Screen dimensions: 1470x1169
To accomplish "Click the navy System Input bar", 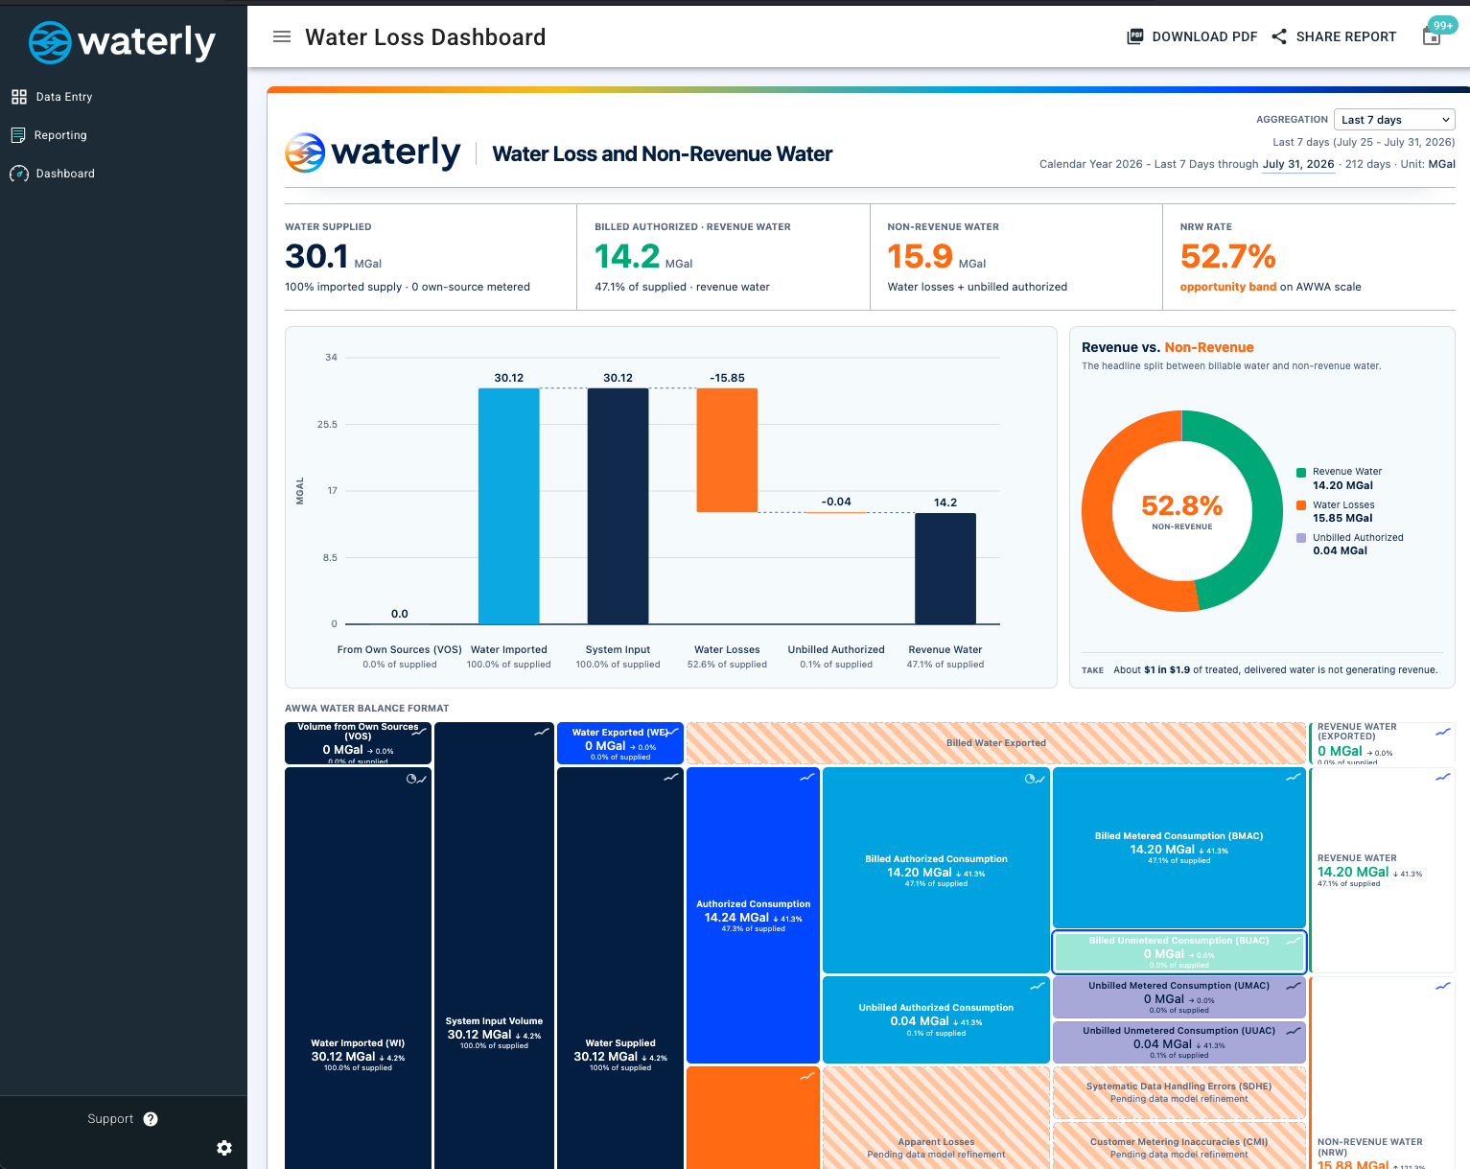I will click(x=618, y=506).
